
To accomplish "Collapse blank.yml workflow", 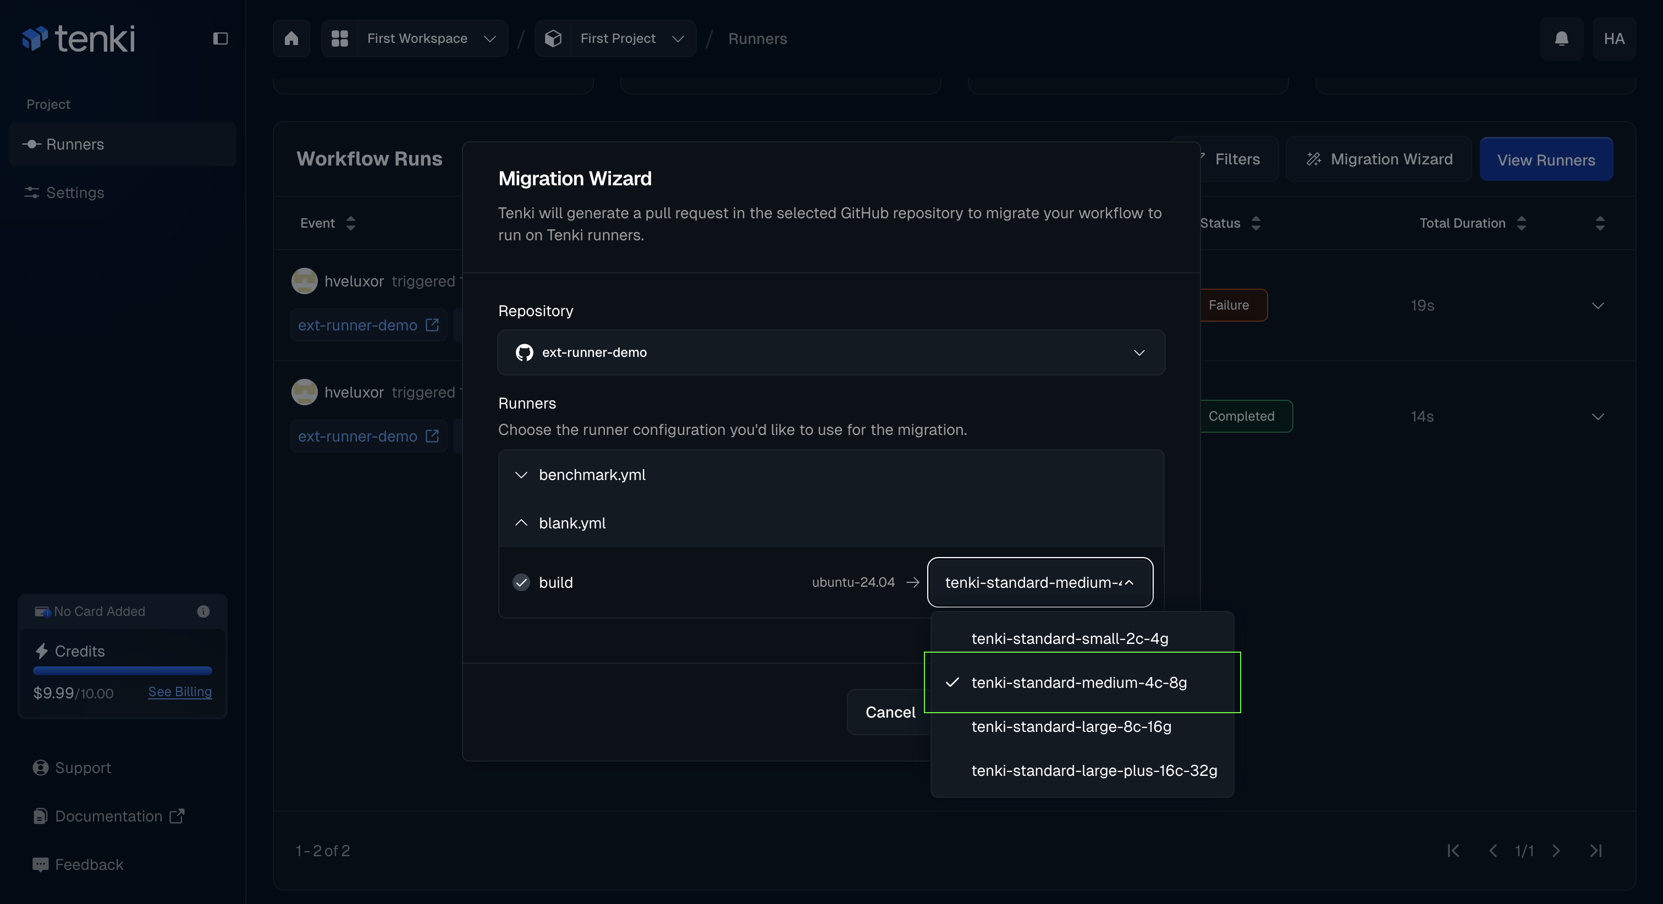I will tap(831, 523).
